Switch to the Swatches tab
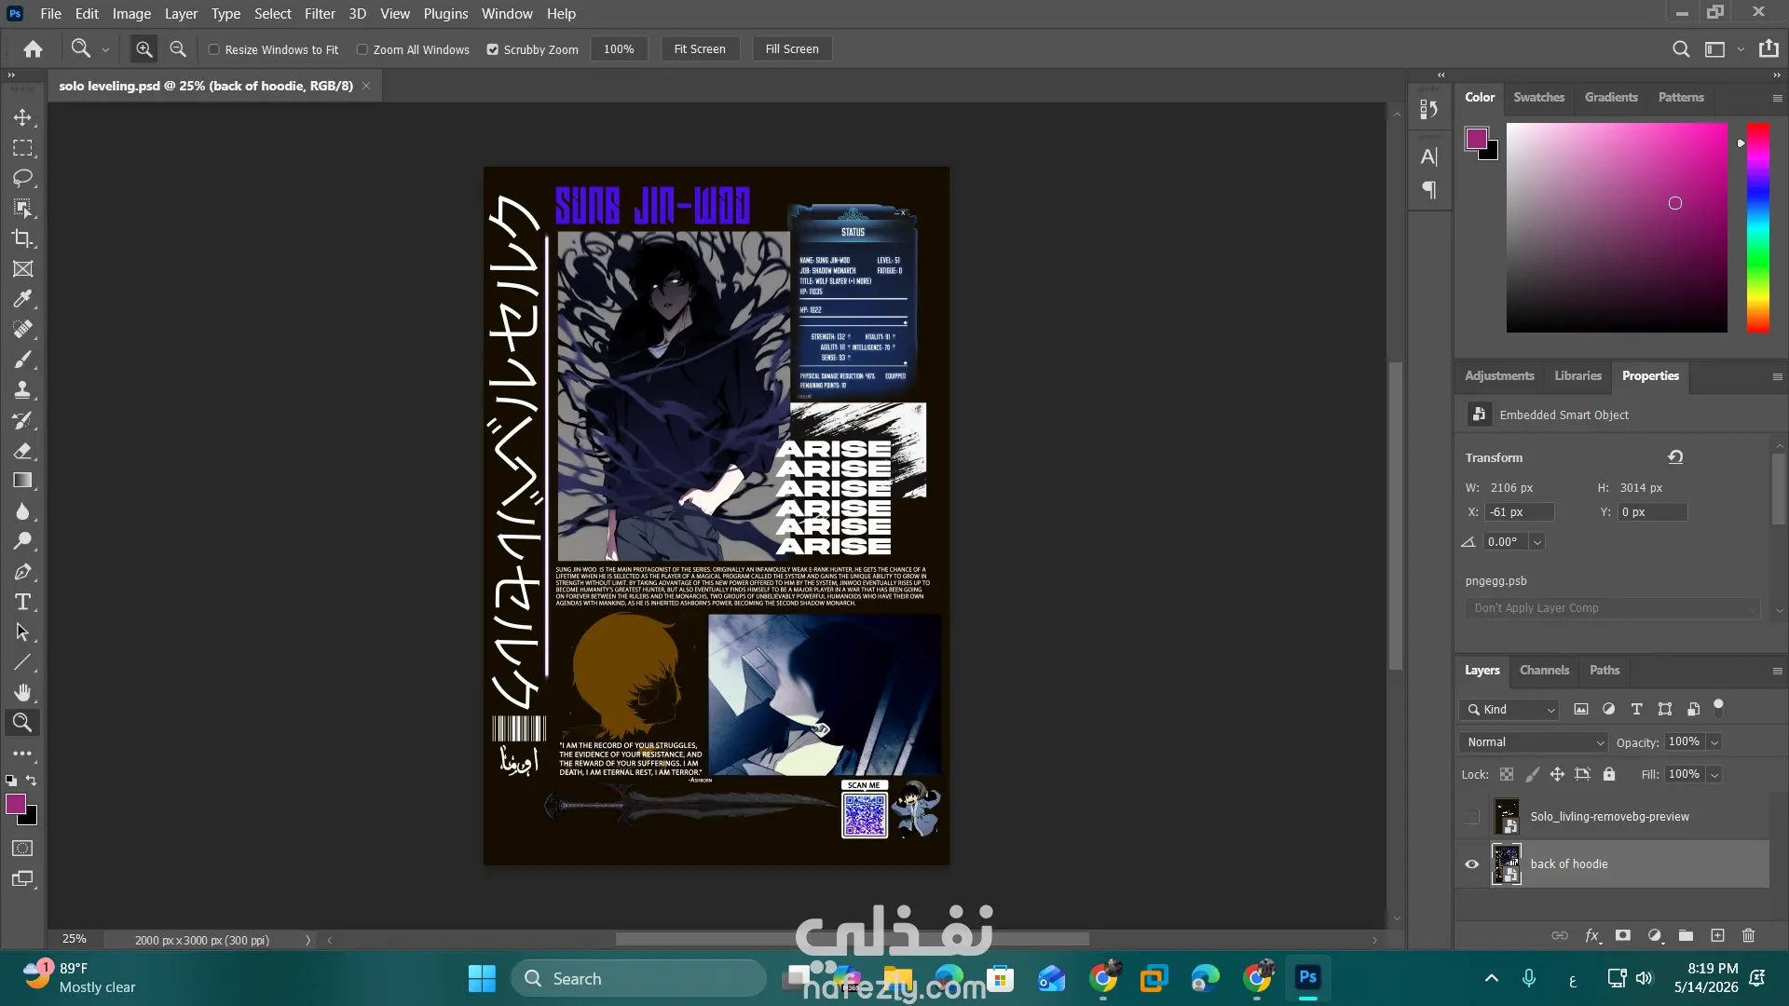 [1538, 97]
